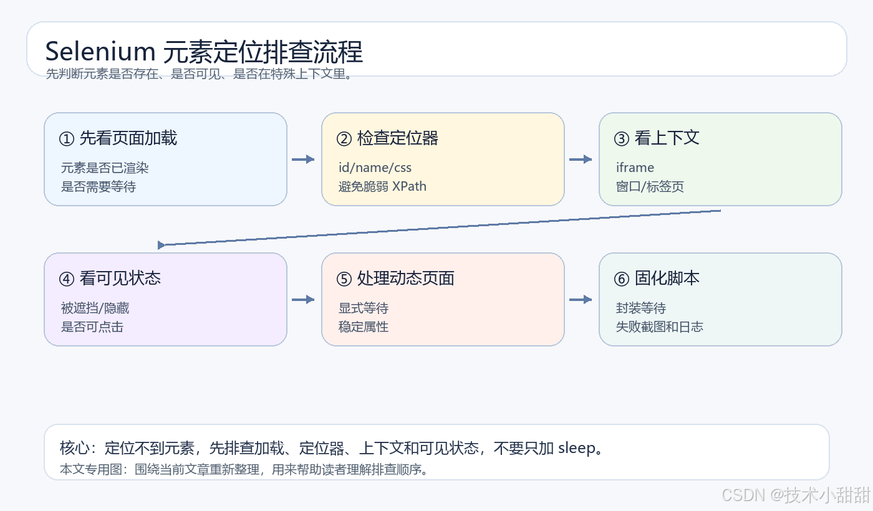Screen dimensions: 873x511
Task: Click the text "是否可点击"
Action: pos(92,327)
